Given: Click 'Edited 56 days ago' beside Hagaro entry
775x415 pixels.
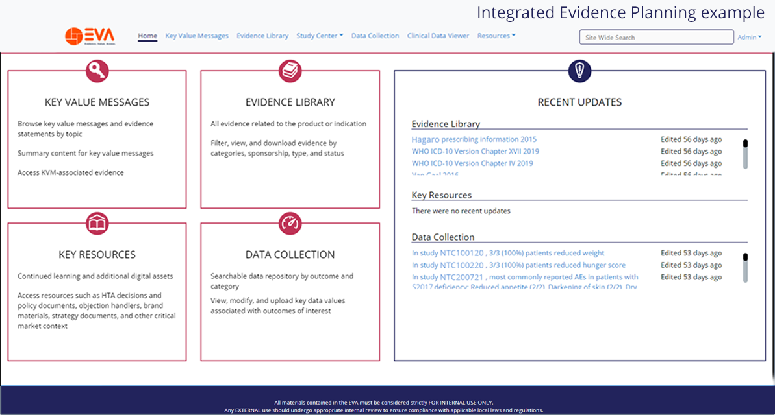Looking at the screenshot, I should [x=691, y=139].
